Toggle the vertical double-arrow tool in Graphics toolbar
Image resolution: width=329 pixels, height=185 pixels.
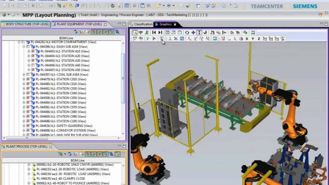199,32
